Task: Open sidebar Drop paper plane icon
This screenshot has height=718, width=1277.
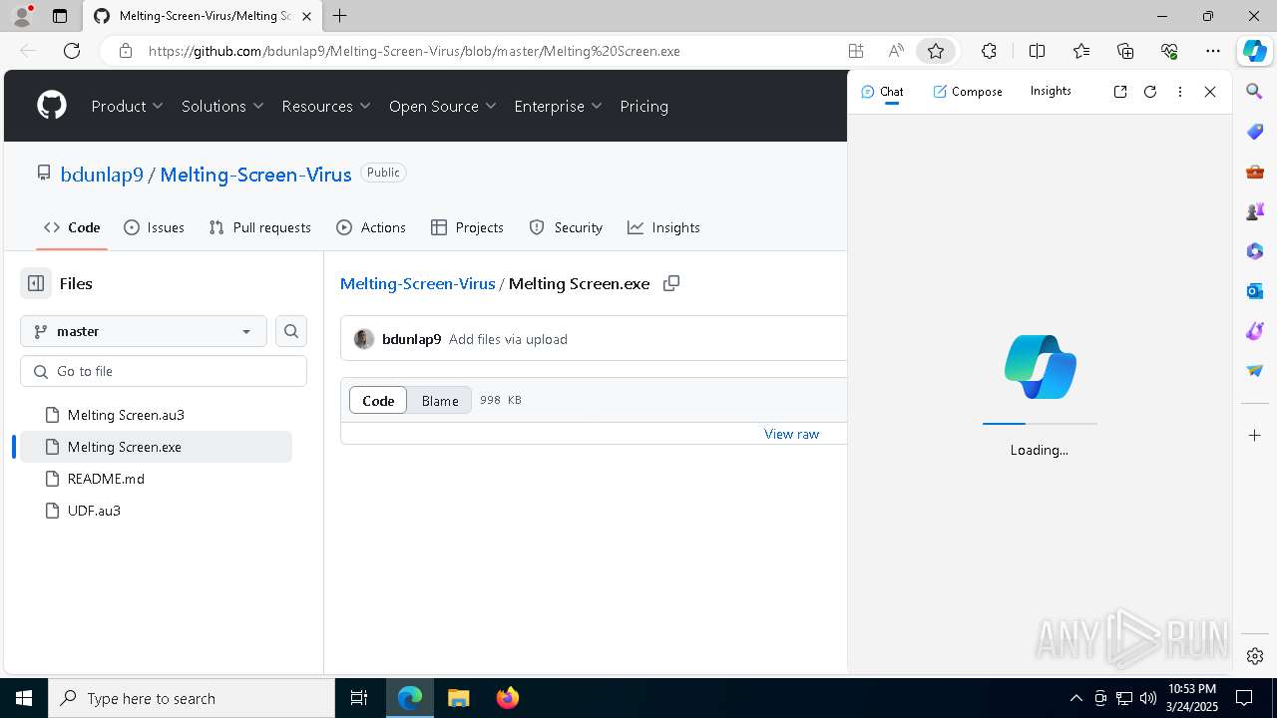Action: [1255, 371]
